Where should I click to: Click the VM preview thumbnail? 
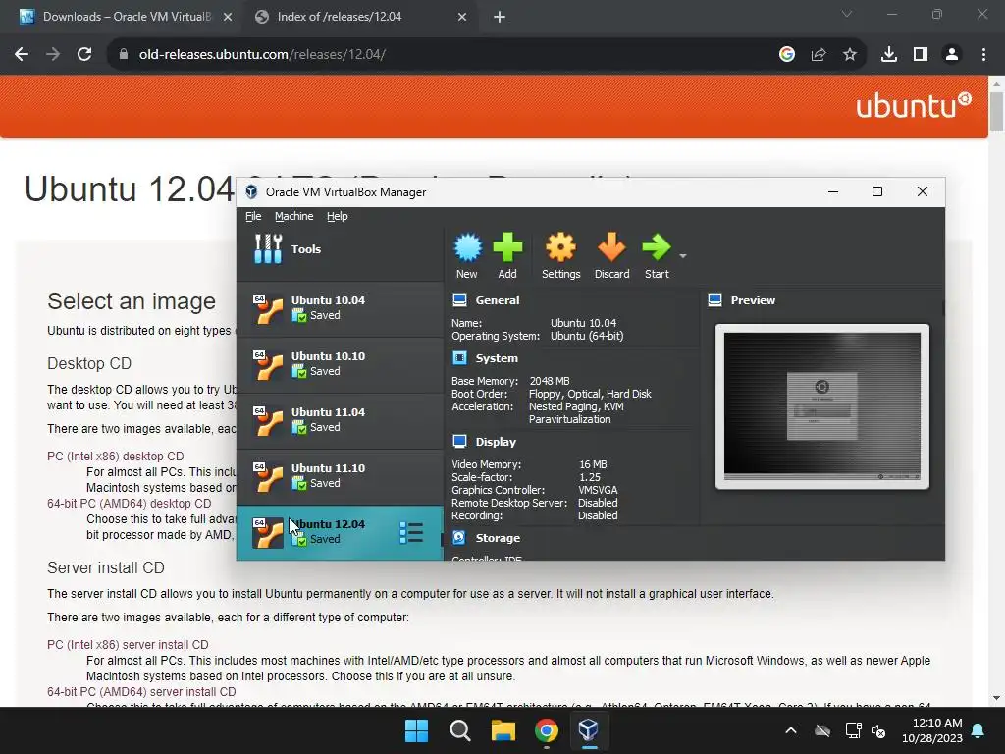pyautogui.click(x=822, y=406)
